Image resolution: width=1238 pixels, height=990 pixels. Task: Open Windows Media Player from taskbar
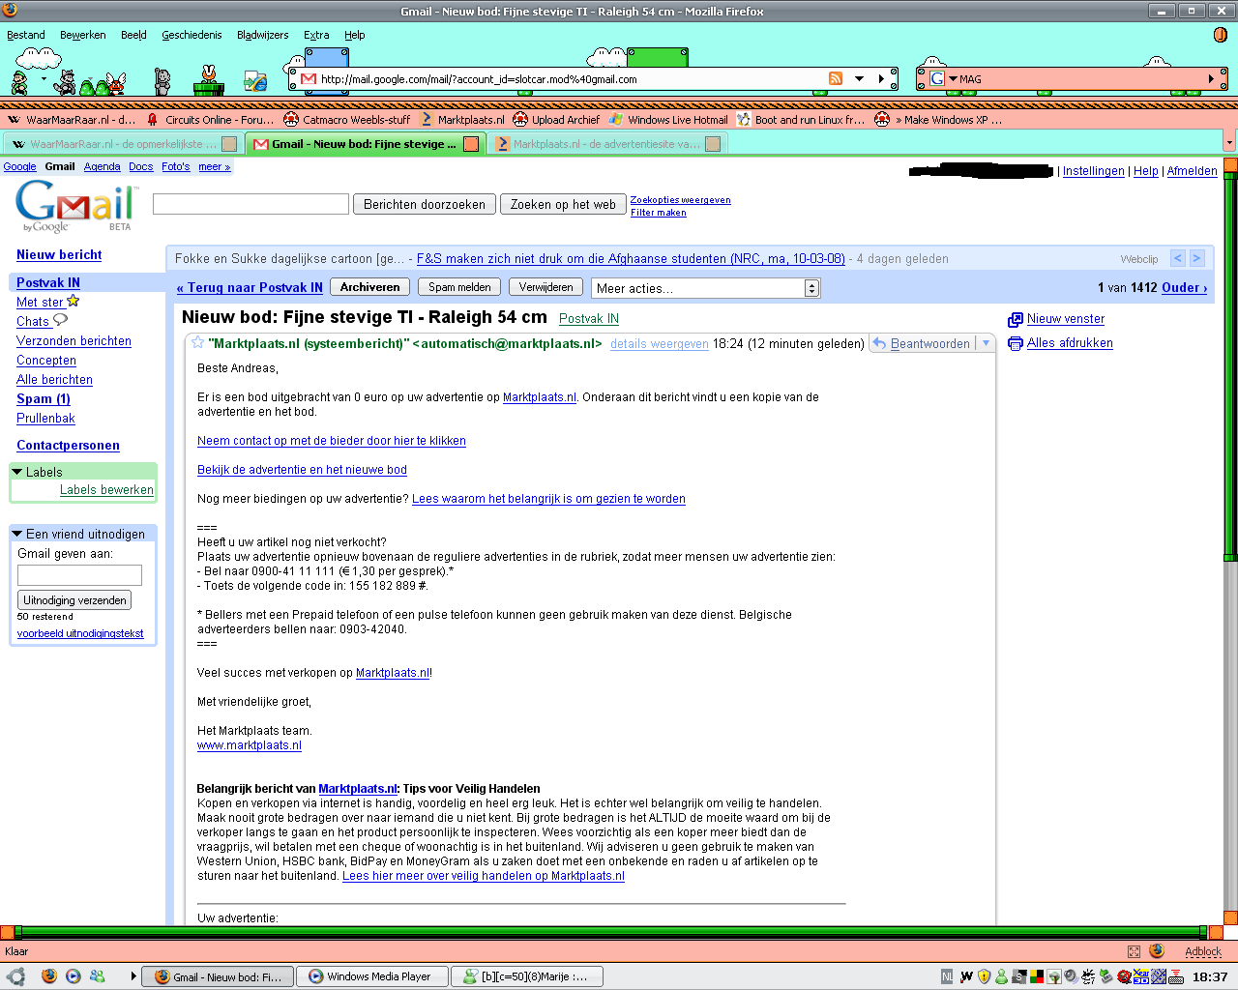371,976
